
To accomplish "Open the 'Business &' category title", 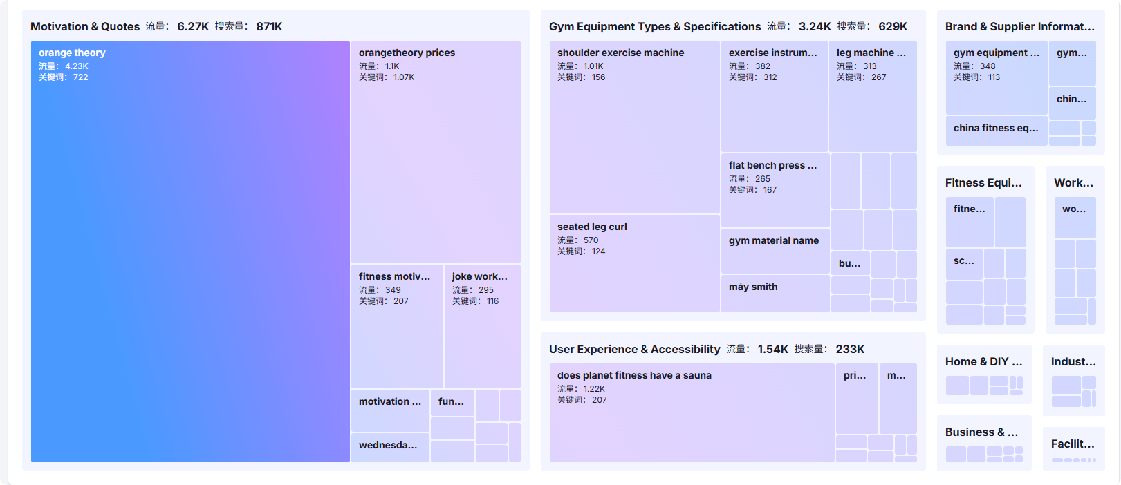I will click(981, 432).
